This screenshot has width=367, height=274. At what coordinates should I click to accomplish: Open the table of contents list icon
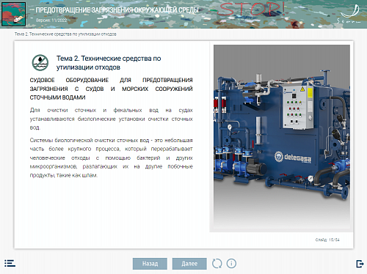click(10, 263)
